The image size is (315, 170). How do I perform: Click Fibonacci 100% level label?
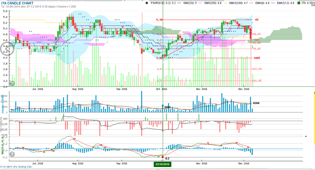click(x=257, y=58)
